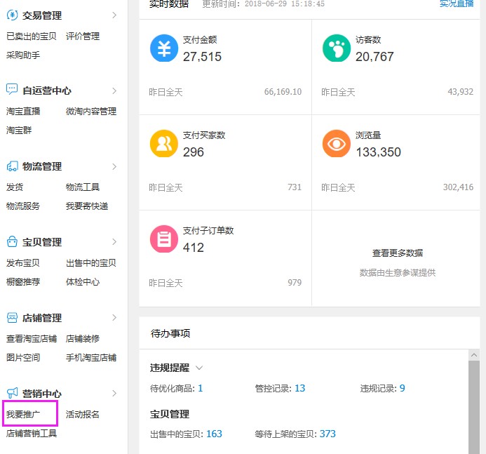This screenshot has width=486, height=454.
Task: Go to 评价管理
Action: click(83, 36)
